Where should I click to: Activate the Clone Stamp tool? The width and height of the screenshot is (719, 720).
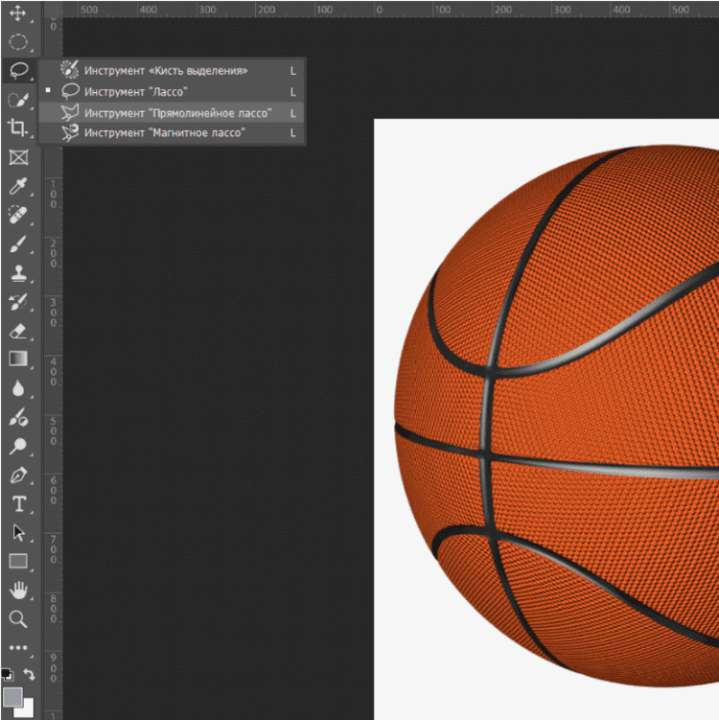(18, 273)
